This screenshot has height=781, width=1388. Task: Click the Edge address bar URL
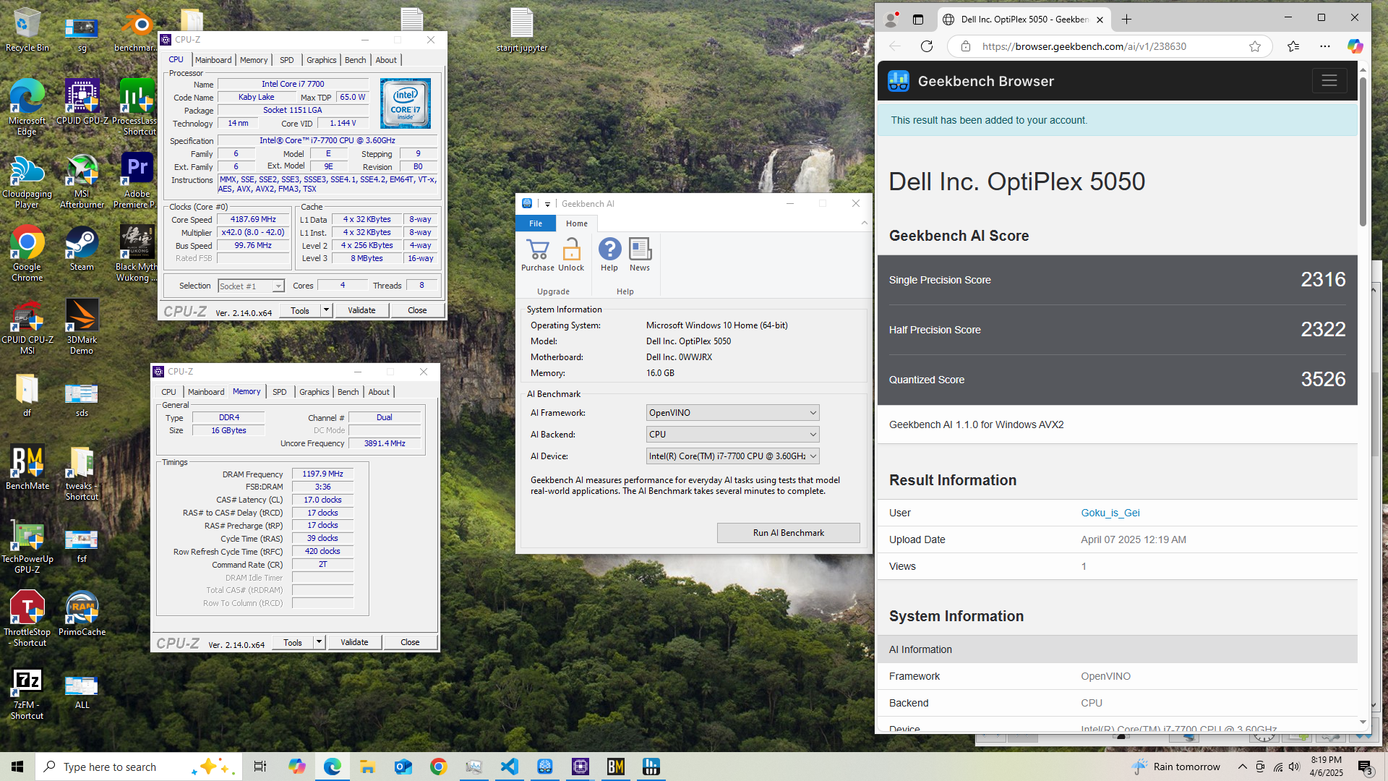pyautogui.click(x=1084, y=46)
